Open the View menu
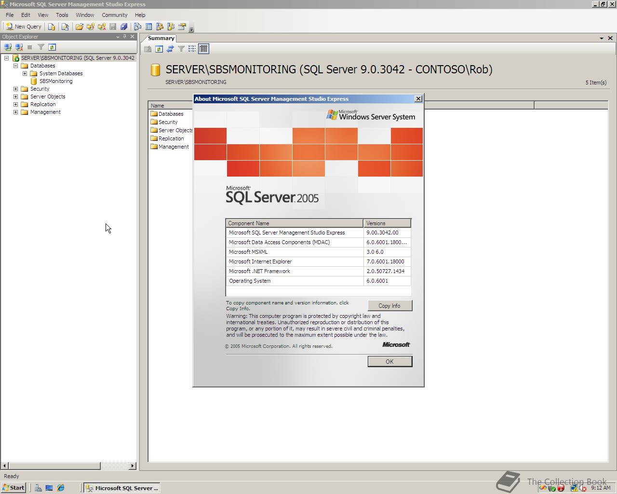The width and height of the screenshot is (617, 494). pos(43,15)
